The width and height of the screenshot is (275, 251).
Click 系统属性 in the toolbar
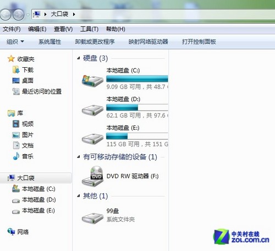point(50,42)
